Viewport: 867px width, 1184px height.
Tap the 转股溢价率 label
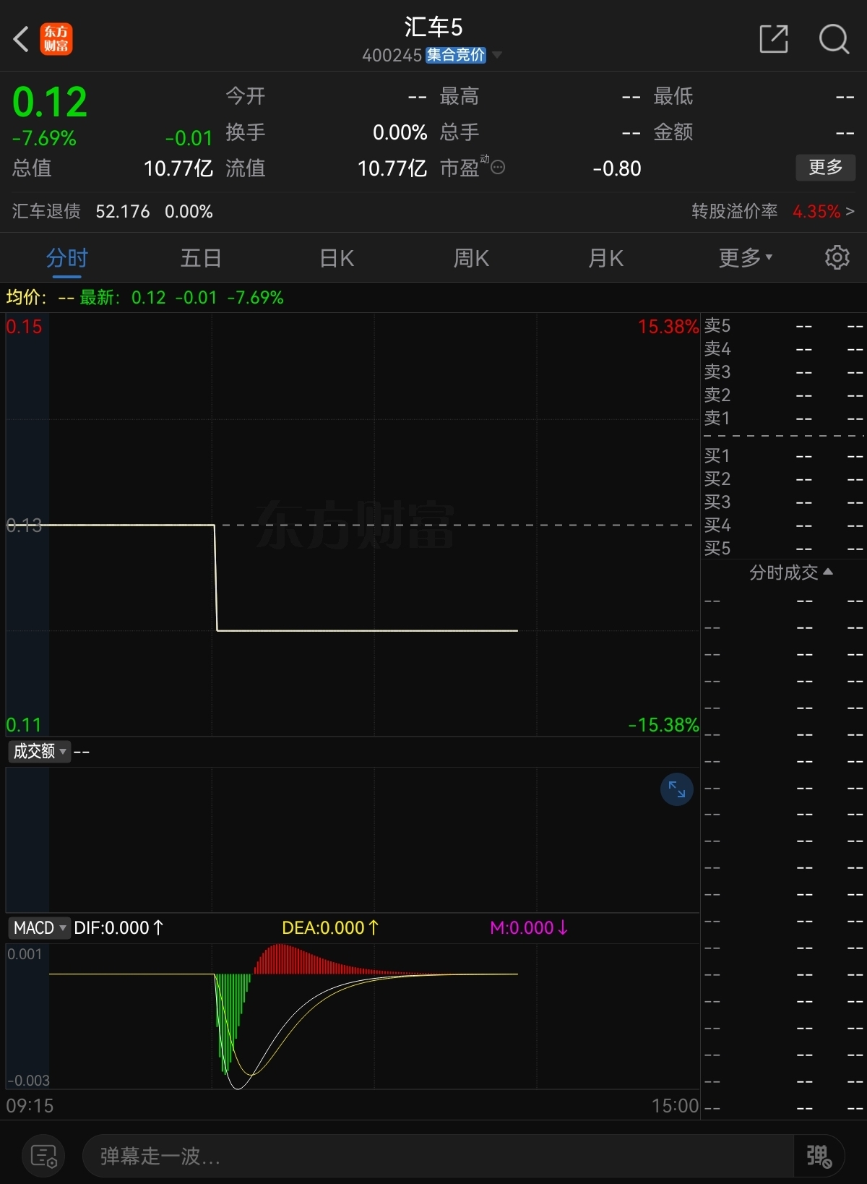click(x=734, y=212)
